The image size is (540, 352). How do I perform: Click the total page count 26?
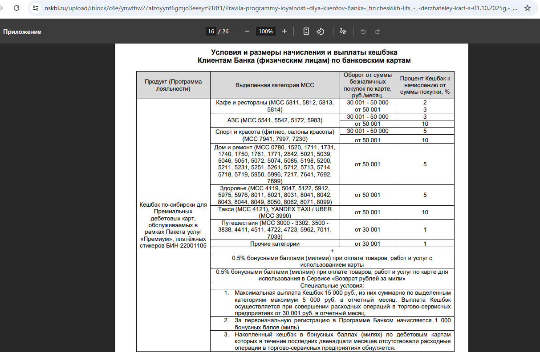coord(225,31)
